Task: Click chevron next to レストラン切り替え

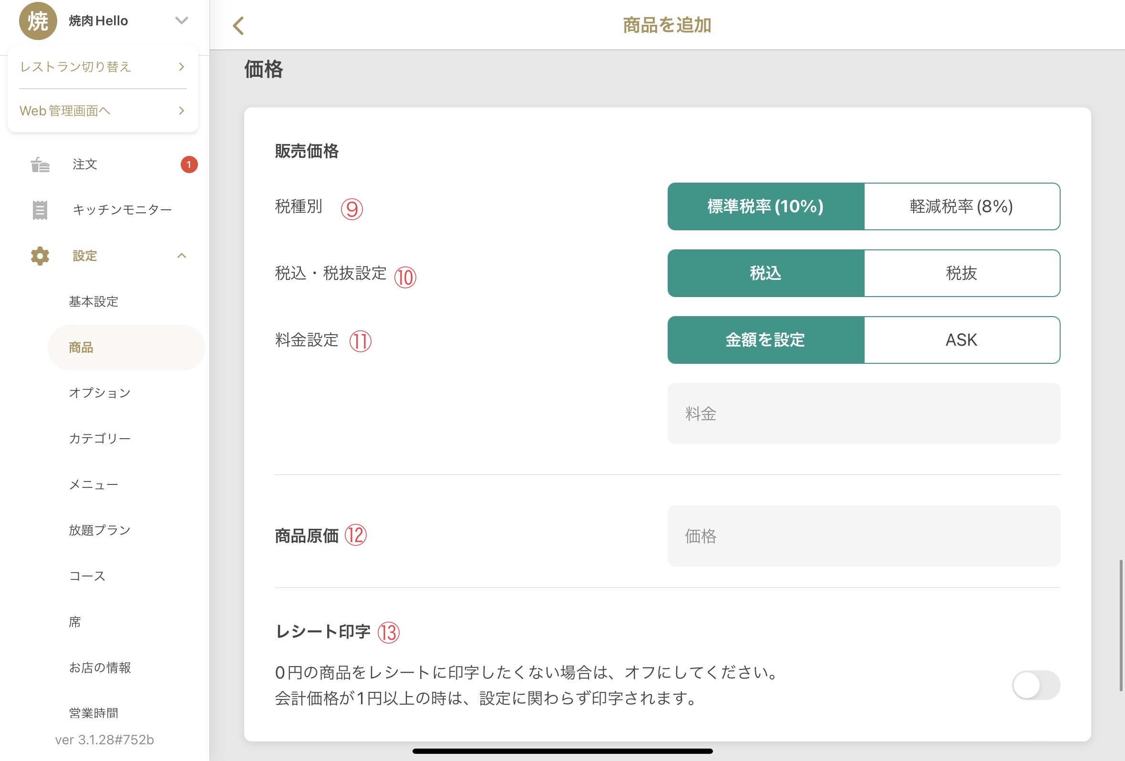Action: coord(182,67)
